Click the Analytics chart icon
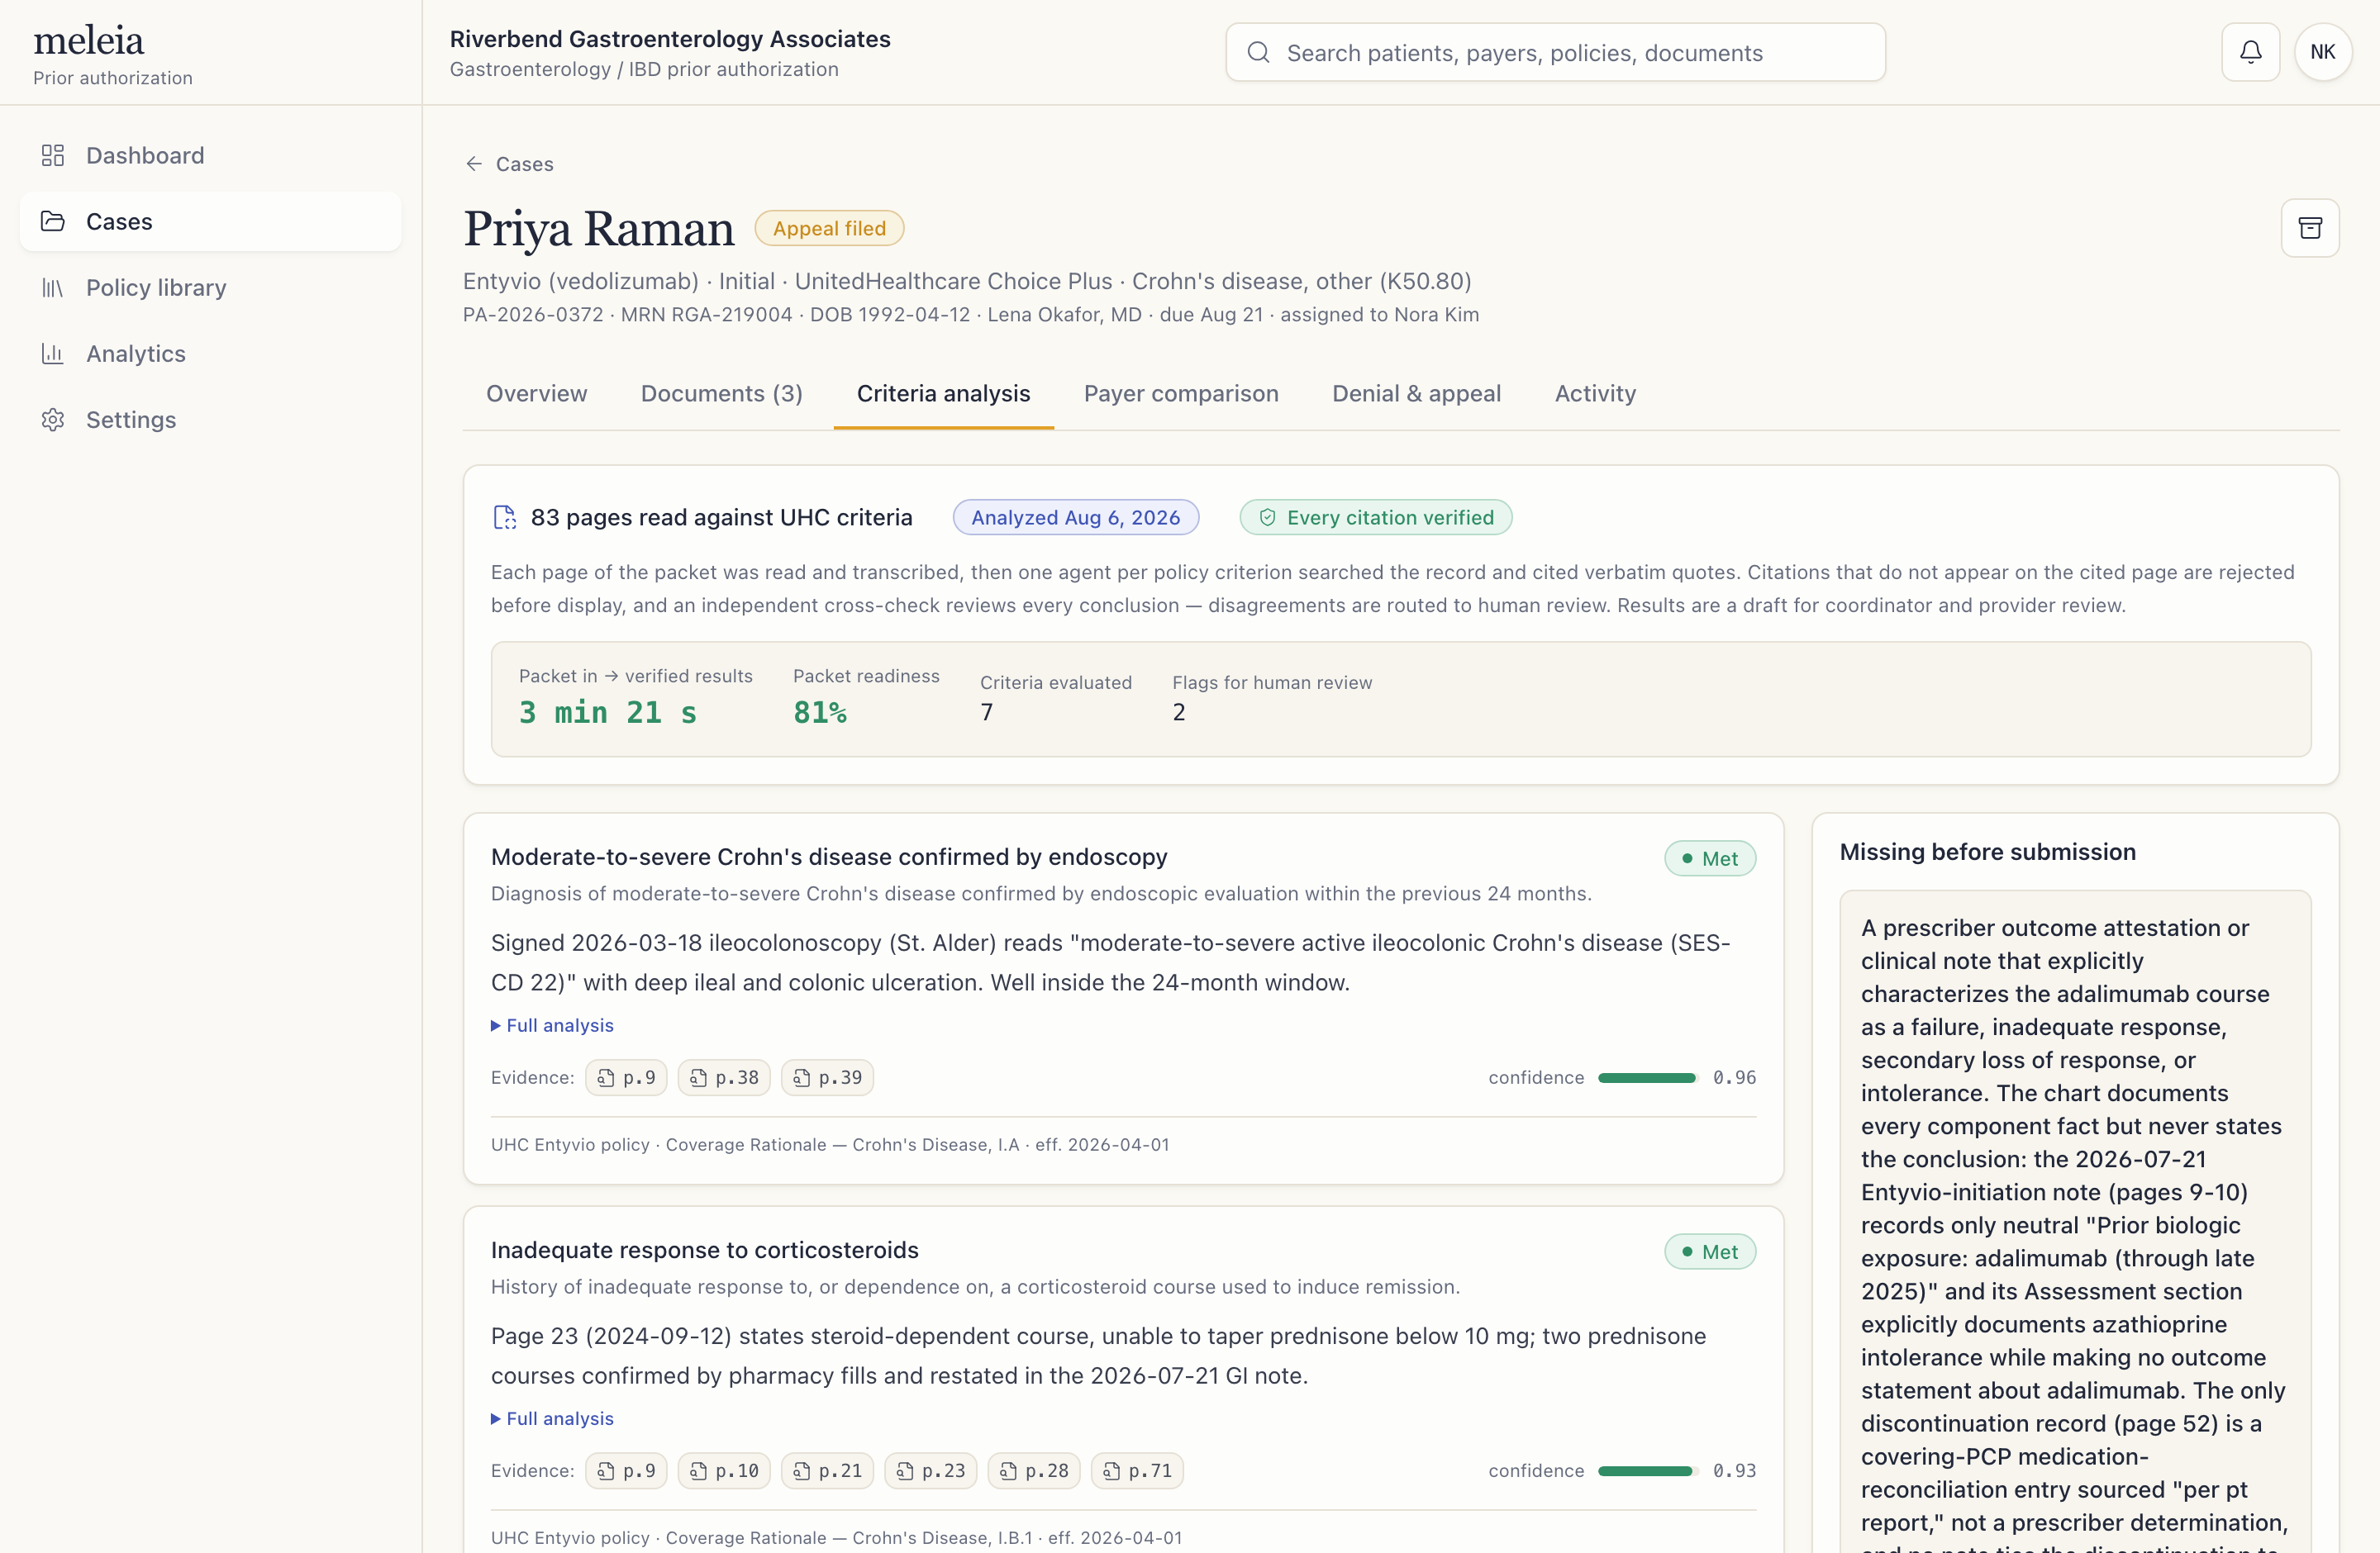2380x1553 pixels. coord(53,354)
